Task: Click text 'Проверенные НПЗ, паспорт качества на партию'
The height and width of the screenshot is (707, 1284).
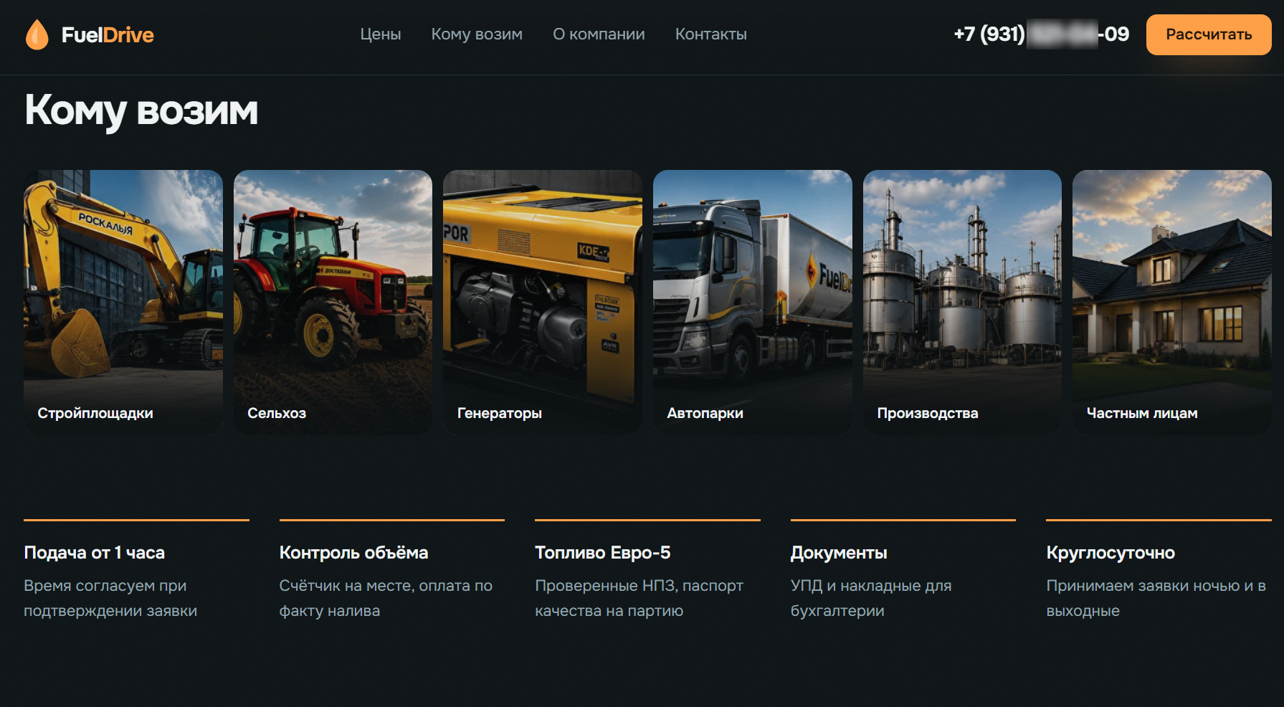Action: [639, 598]
